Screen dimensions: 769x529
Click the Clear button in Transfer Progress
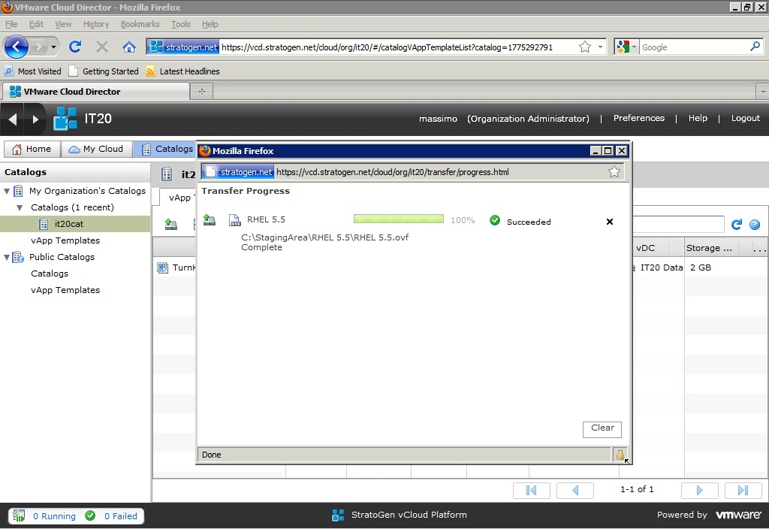[x=602, y=428]
